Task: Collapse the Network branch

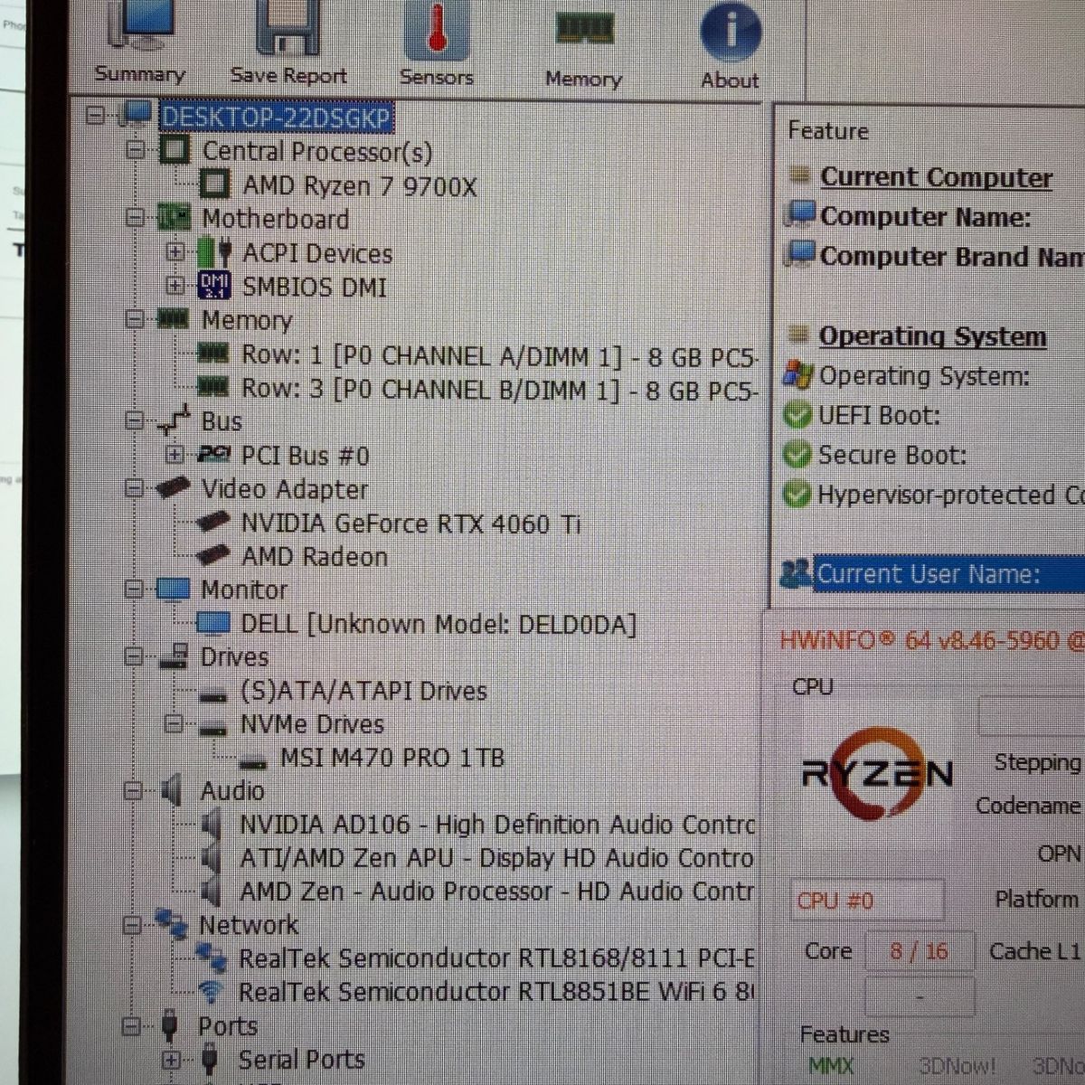Action: (133, 925)
